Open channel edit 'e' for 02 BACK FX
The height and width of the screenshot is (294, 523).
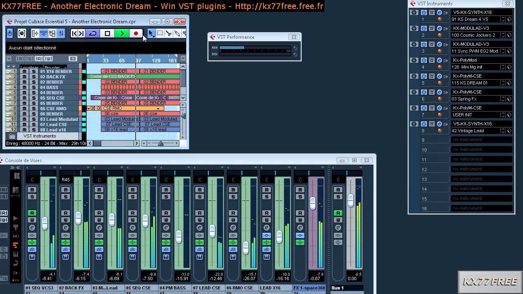pyautogui.click(x=65, y=227)
